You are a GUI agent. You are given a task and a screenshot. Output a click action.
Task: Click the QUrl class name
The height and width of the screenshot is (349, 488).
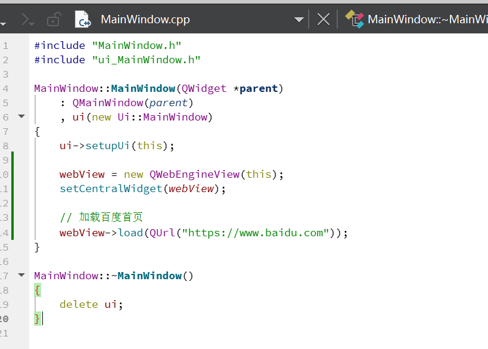163,233
